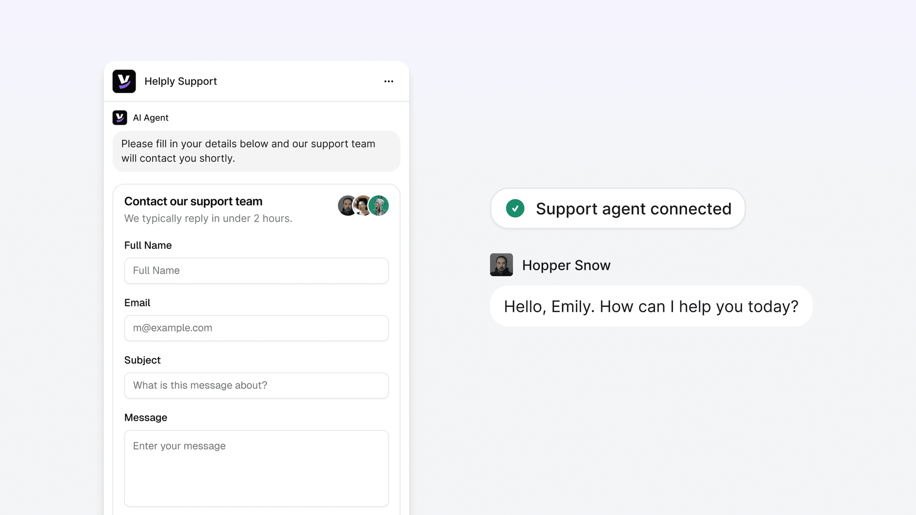Image resolution: width=916 pixels, height=515 pixels.
Task: Click the middle support team avatar
Action: point(363,206)
